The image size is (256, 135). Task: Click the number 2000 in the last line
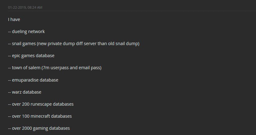tap(27, 128)
